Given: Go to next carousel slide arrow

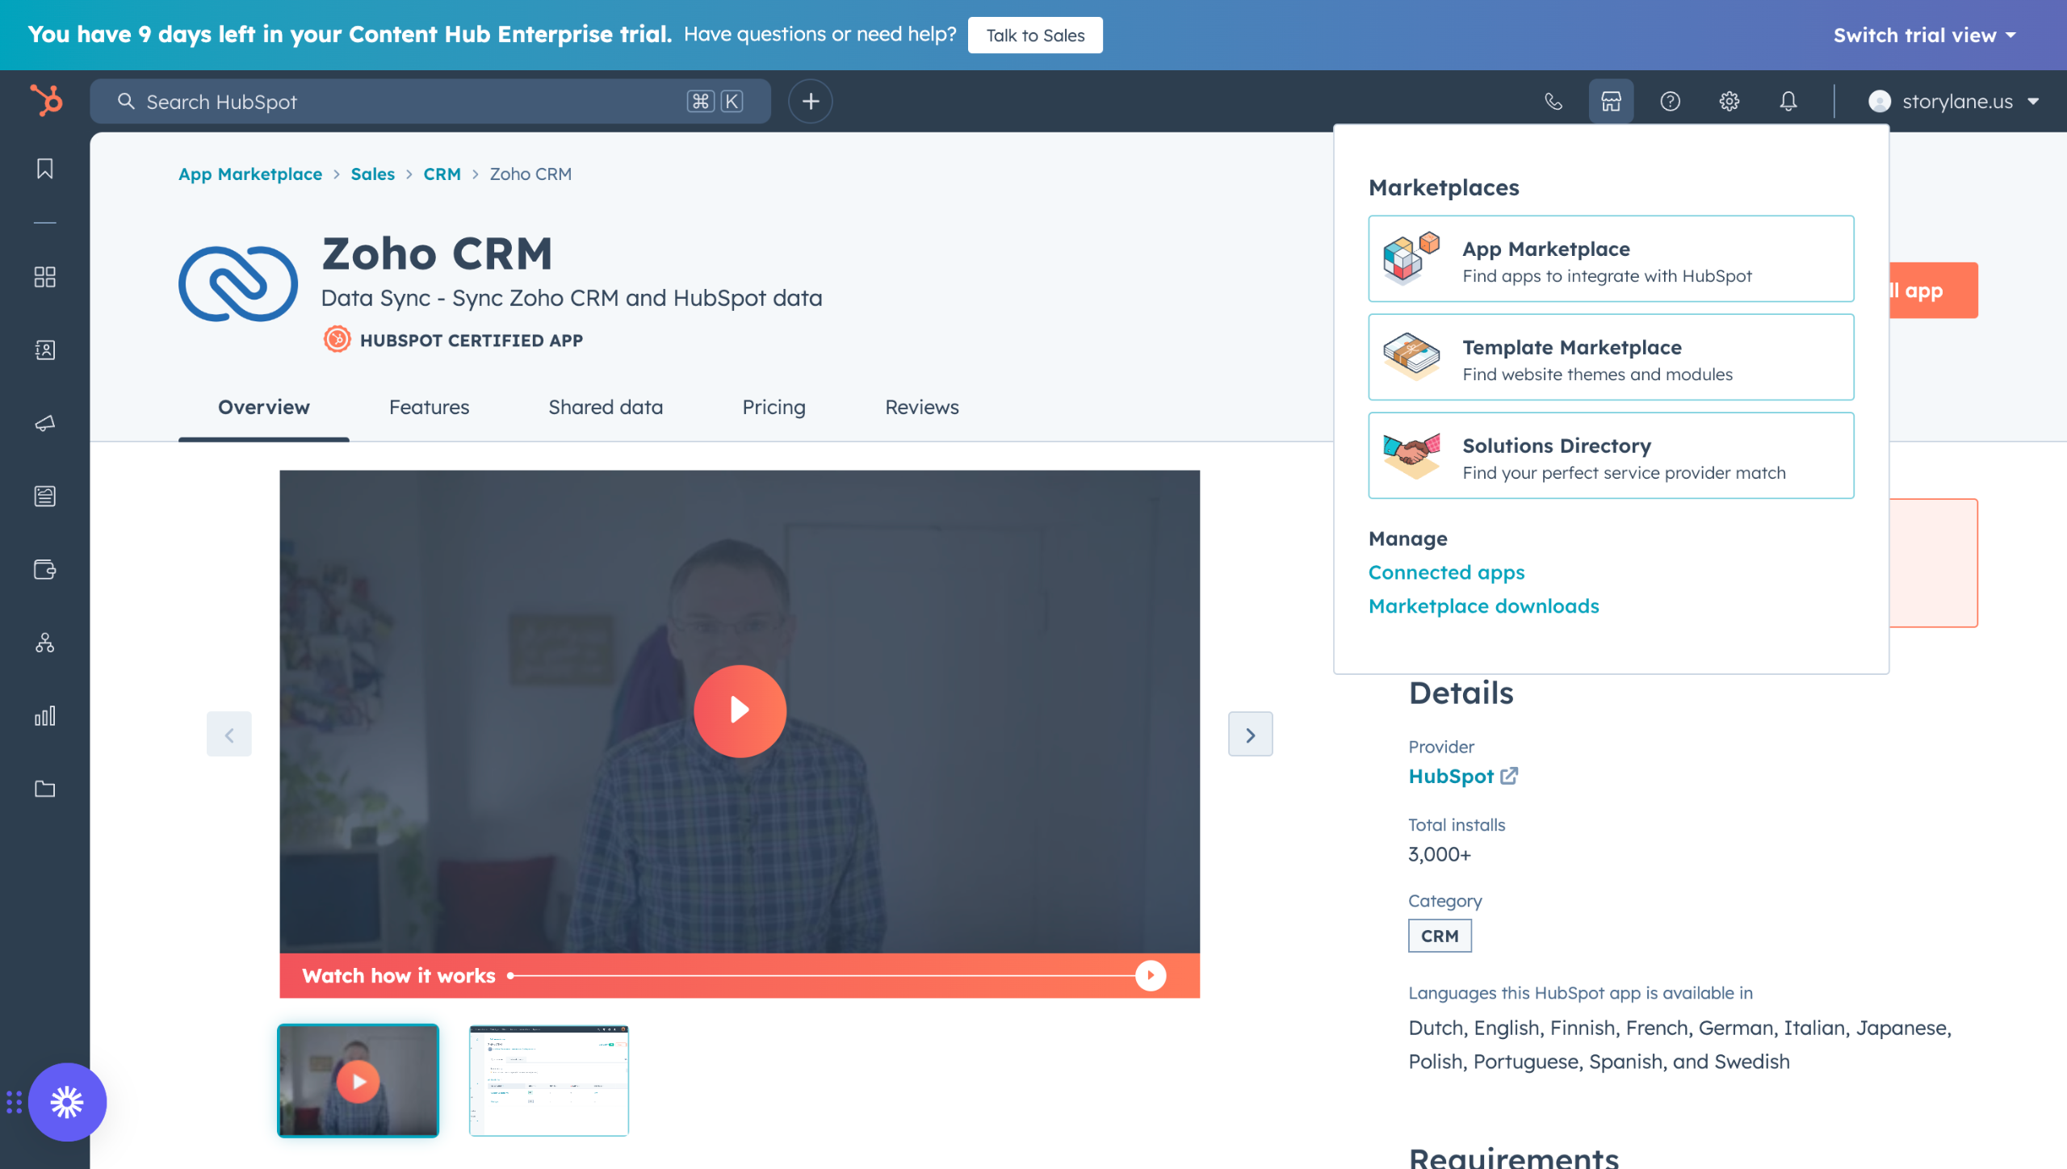Looking at the screenshot, I should click(x=1250, y=735).
